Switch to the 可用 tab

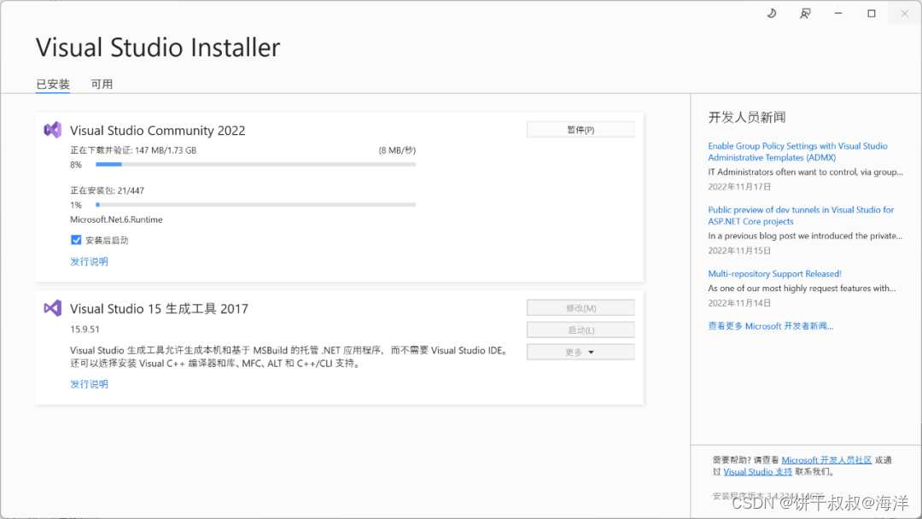tap(101, 84)
